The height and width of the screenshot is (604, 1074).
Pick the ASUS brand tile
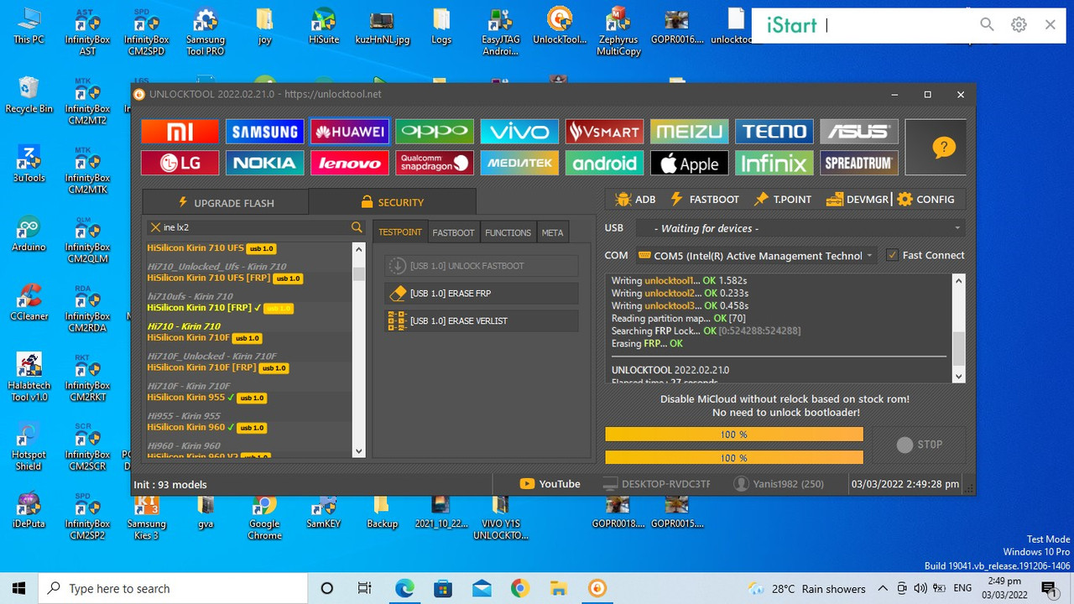858,131
